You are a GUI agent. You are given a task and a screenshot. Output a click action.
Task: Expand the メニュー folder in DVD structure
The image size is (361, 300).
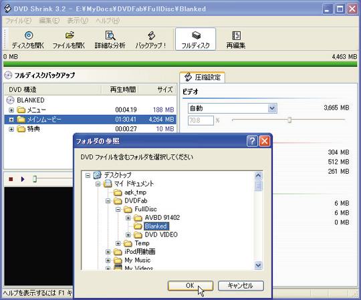pos(11,110)
